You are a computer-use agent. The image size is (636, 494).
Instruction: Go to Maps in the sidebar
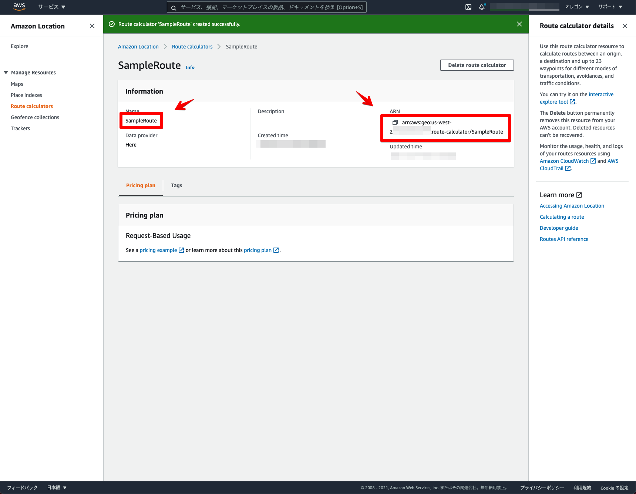tap(17, 84)
